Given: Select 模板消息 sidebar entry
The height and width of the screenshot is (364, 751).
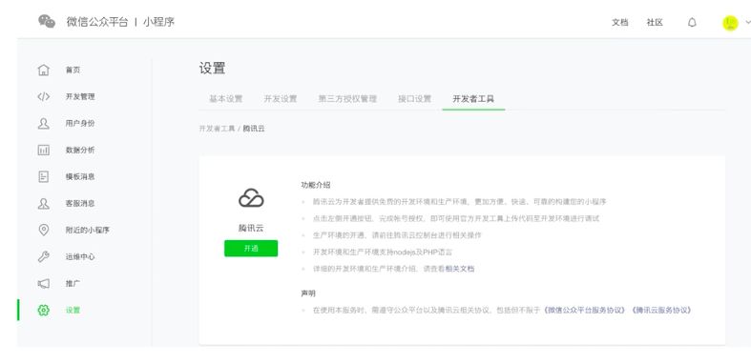Looking at the screenshot, I should coord(80,176).
